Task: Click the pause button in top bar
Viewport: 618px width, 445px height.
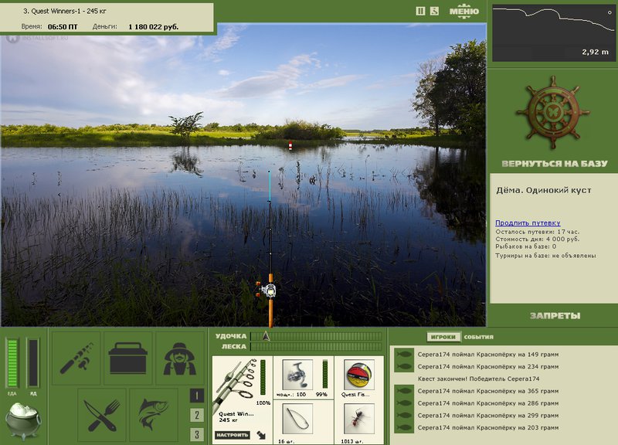Action: point(420,11)
